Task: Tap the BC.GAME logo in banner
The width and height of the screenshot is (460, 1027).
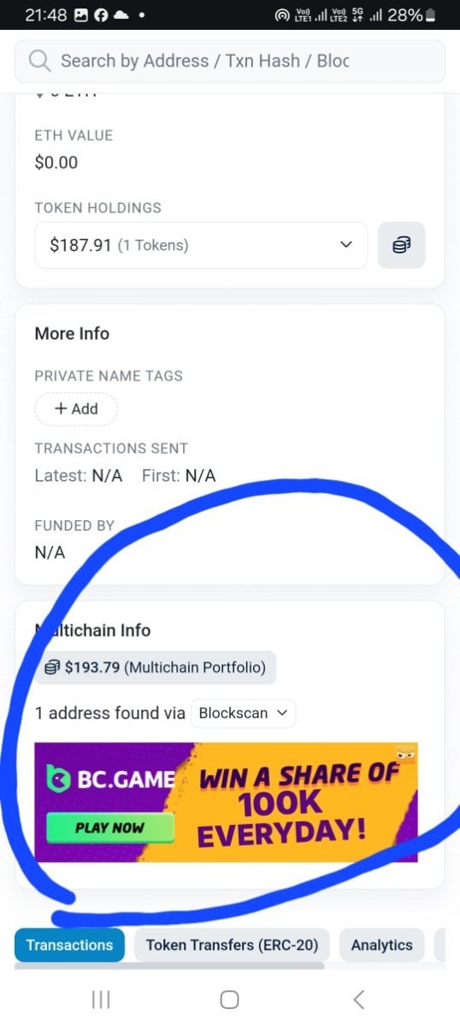Action: [109, 780]
